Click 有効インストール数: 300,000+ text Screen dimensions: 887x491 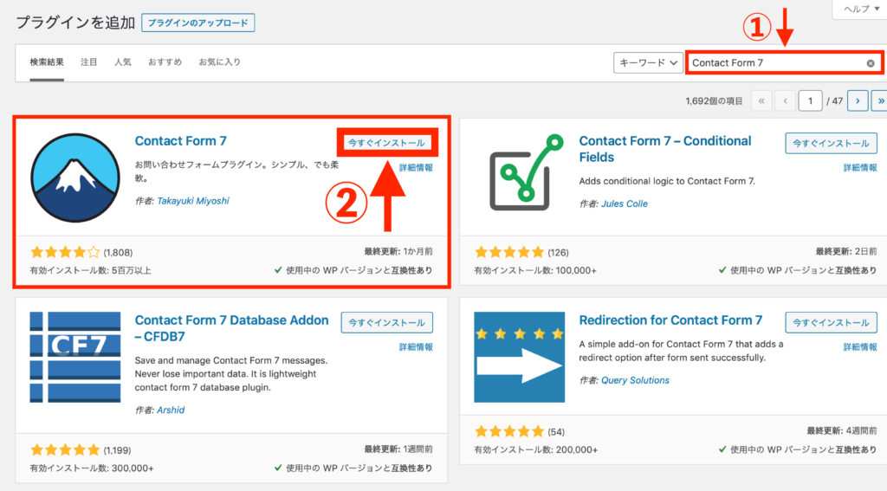click(x=92, y=468)
